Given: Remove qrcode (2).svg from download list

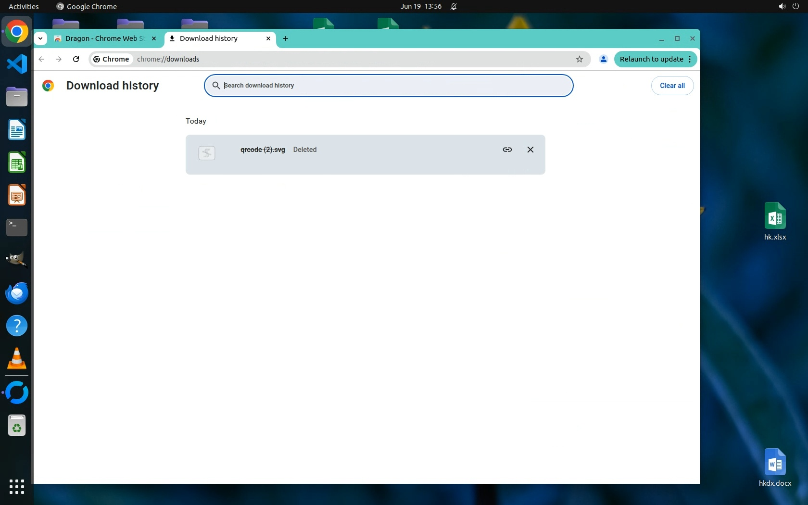Looking at the screenshot, I should point(530,150).
